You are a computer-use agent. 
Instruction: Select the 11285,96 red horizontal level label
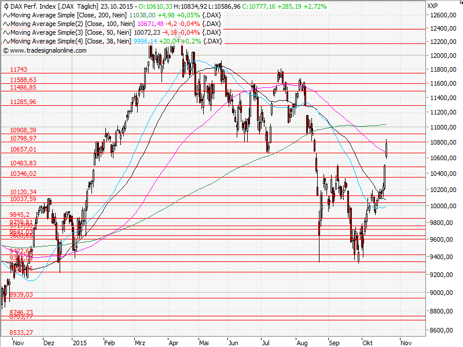pos(23,102)
